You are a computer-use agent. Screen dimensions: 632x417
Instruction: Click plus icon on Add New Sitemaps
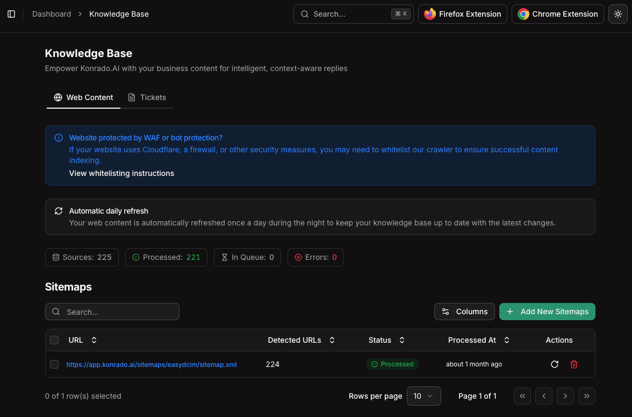coord(510,312)
